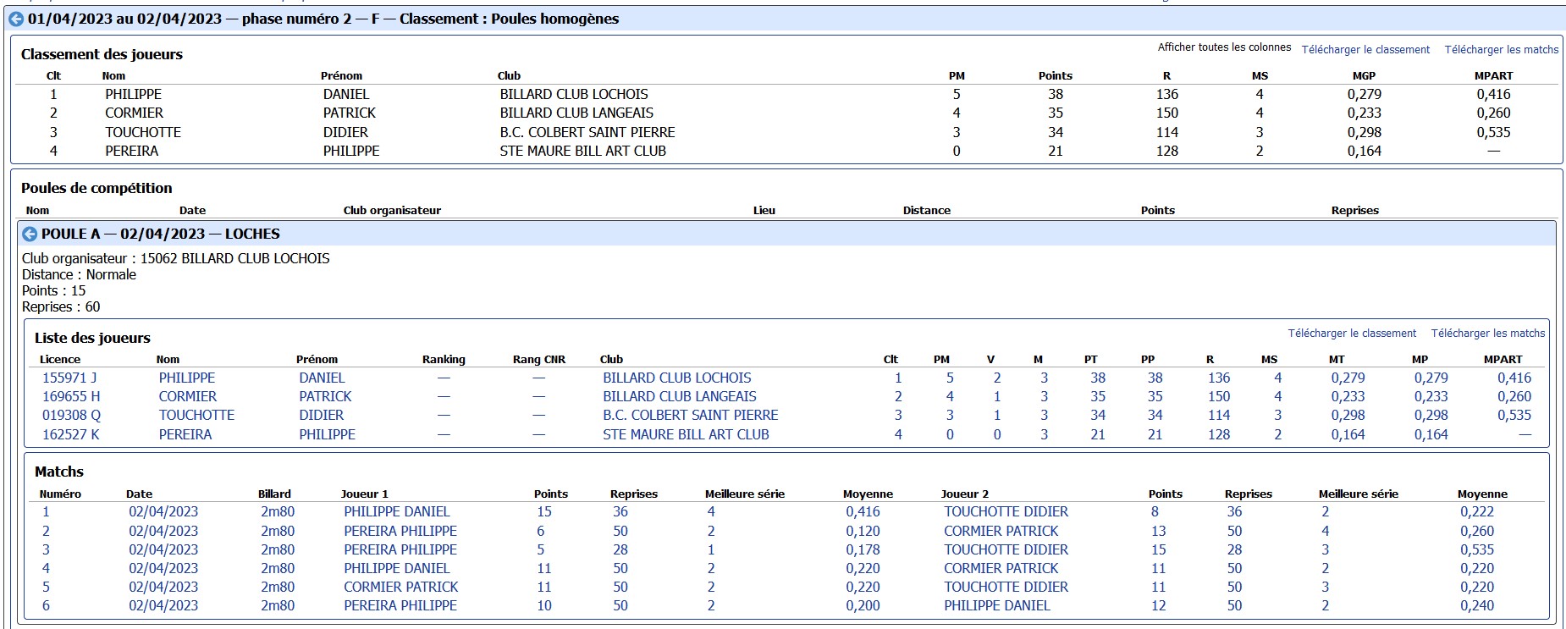
Task: Click PHILIPPE DANIEL as Joueur 1 in match 1
Action: tap(397, 511)
